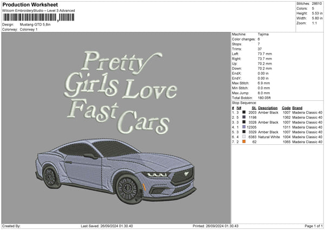This screenshot has height=230, width=325.
Task: Click 'Page 1 of 1' in footer
Action: 314,226
